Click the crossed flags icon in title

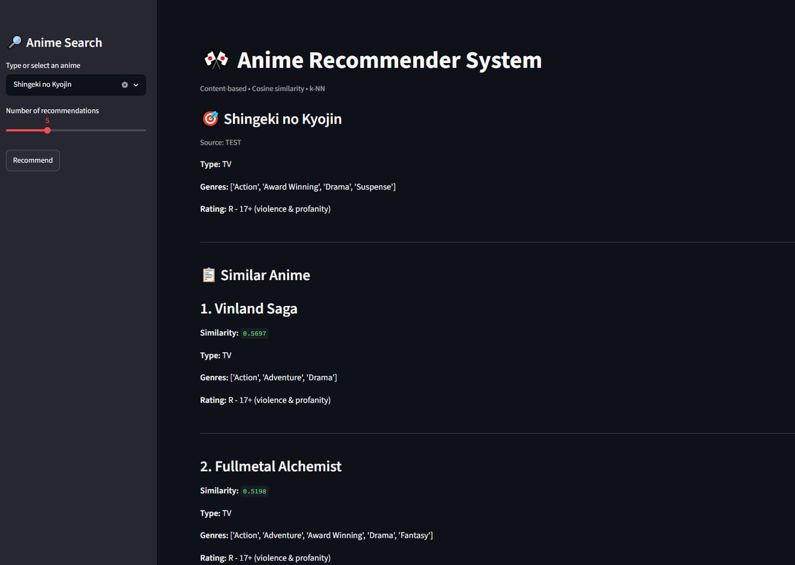pos(216,60)
